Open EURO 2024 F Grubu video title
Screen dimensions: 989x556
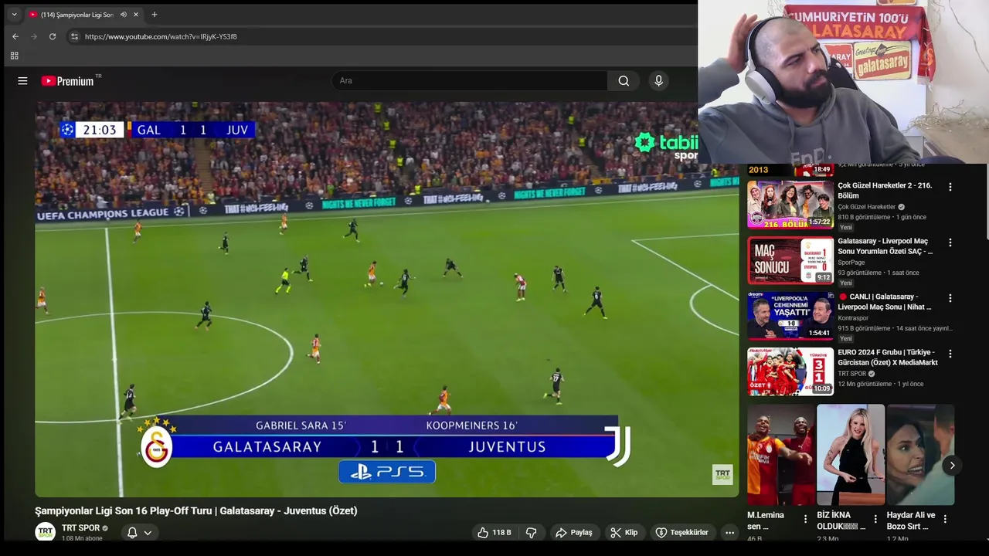(888, 358)
